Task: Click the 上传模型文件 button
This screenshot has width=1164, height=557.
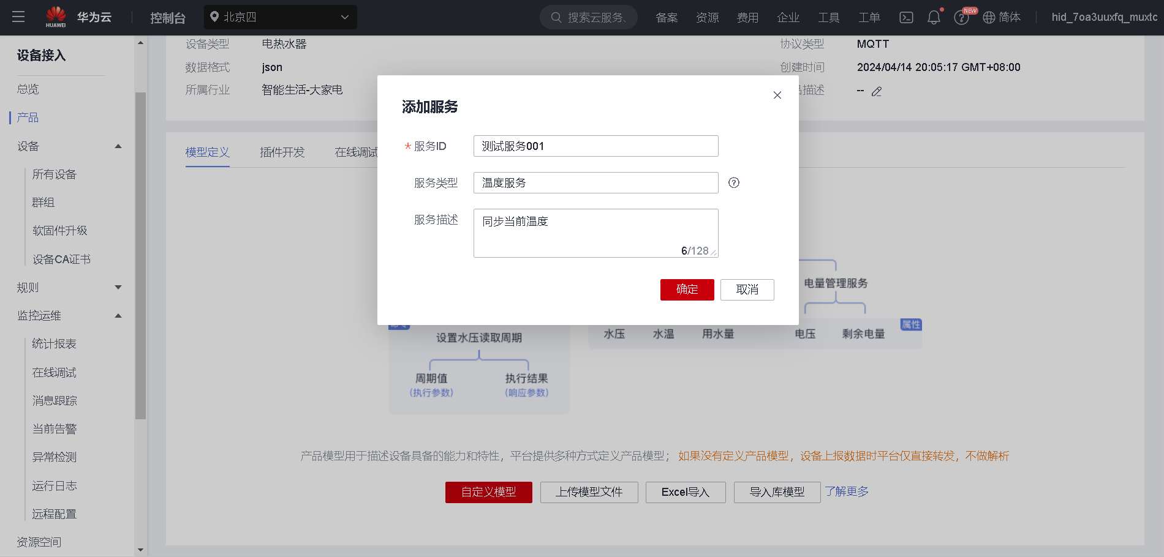Action: point(589,492)
